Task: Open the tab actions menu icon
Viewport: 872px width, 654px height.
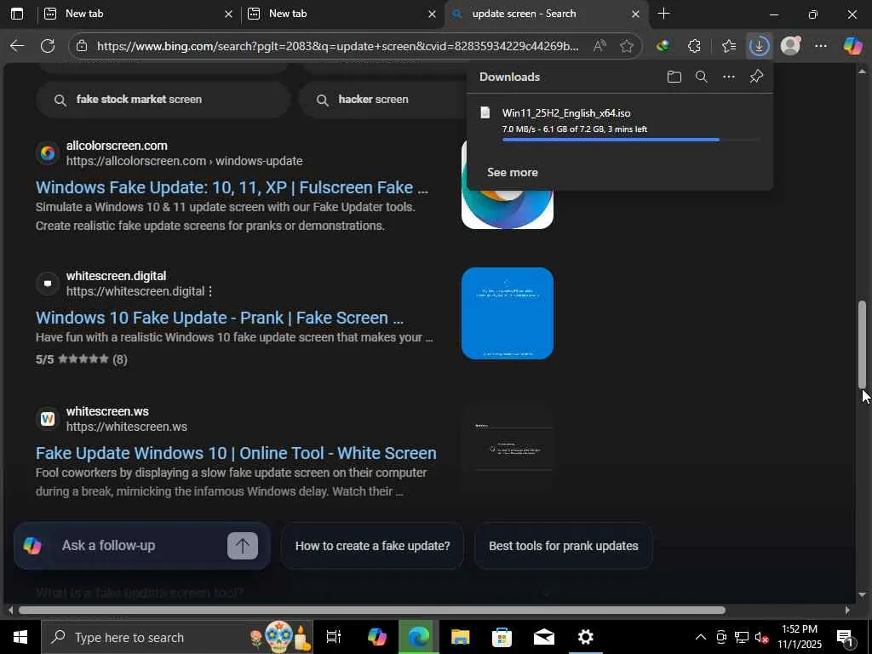Action: (x=17, y=14)
